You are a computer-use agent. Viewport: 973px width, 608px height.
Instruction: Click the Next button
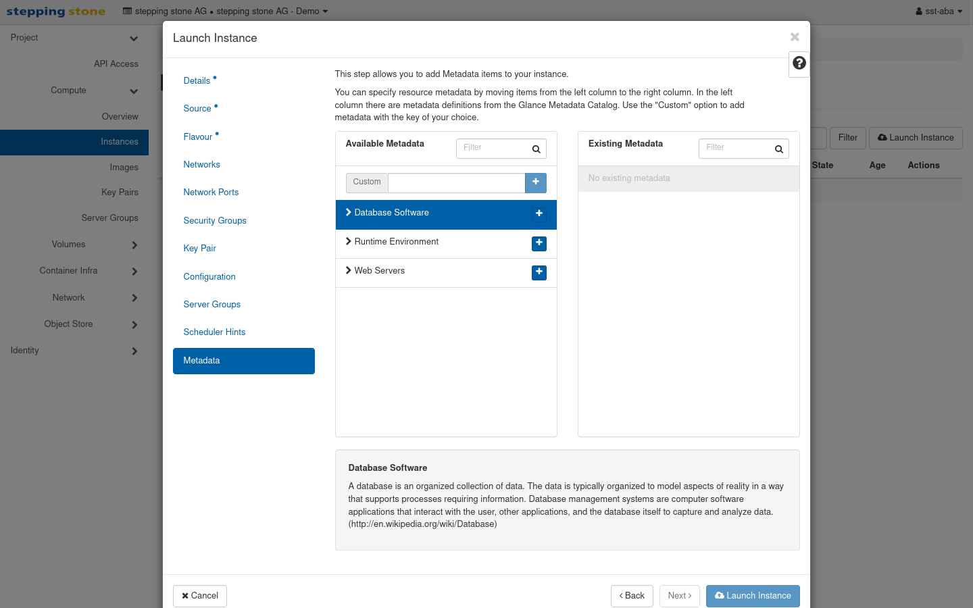pos(680,596)
